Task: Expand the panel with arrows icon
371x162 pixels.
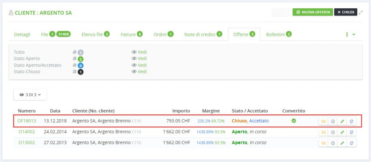Action: 360,12
